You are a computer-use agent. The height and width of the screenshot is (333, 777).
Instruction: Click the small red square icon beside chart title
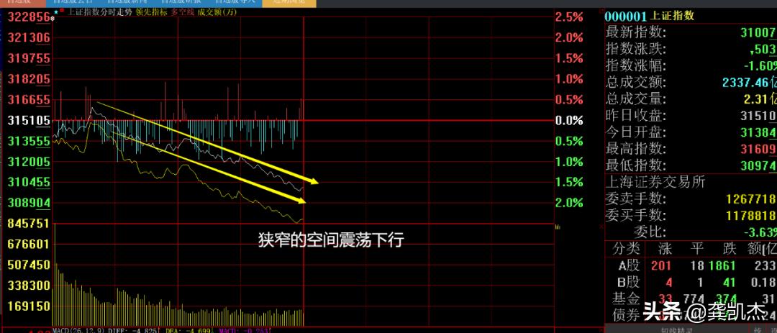coord(62,11)
